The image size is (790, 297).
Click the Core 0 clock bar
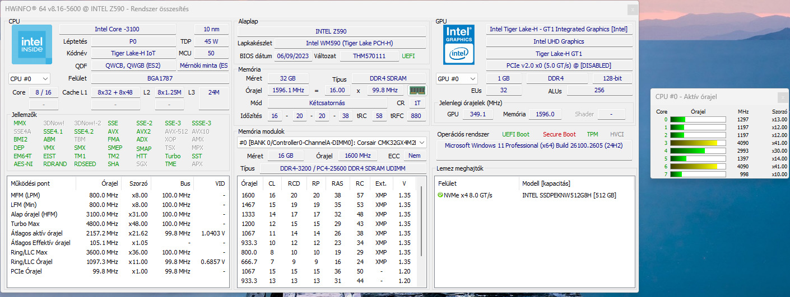tap(698, 119)
